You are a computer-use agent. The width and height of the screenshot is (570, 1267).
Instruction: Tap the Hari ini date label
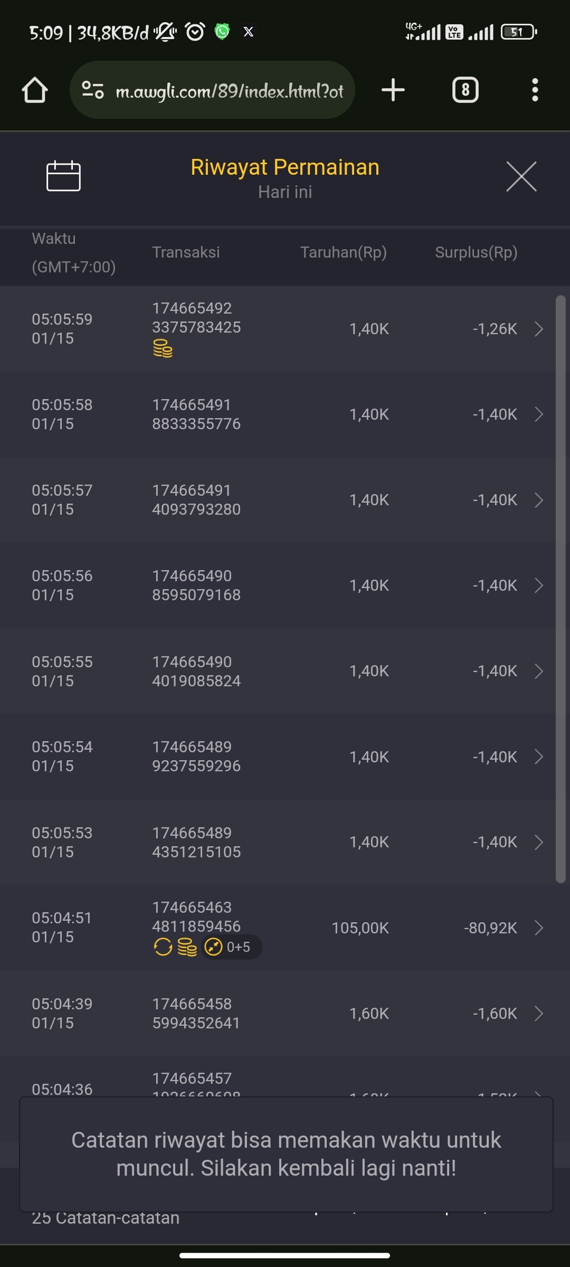point(285,192)
